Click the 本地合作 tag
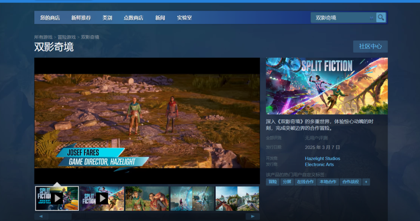The image size is (420, 221). [x=328, y=182]
